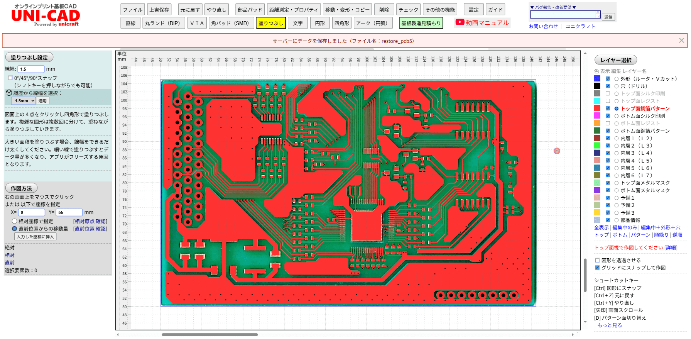Click the history clock icon beside 履歴から線幅を選択

point(9,93)
